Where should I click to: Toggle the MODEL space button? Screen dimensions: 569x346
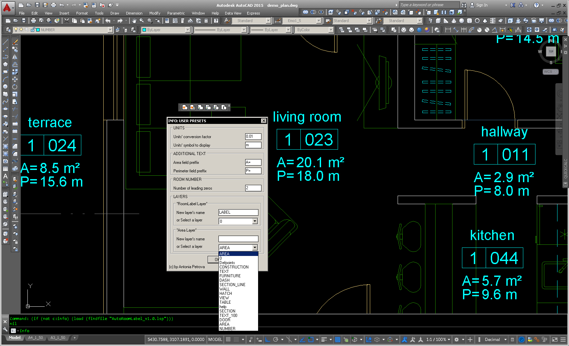click(x=215, y=339)
